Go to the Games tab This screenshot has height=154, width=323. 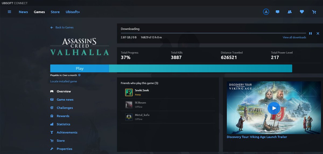(39, 12)
